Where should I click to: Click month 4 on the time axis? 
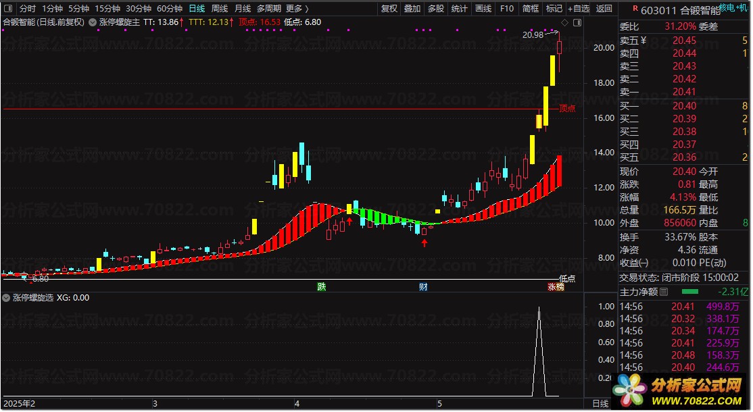(297, 404)
